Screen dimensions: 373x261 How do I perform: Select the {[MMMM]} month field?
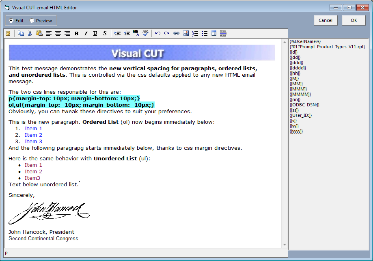coord(300,94)
